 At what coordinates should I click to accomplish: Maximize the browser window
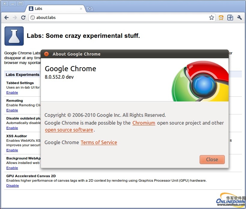(x=20, y=4)
